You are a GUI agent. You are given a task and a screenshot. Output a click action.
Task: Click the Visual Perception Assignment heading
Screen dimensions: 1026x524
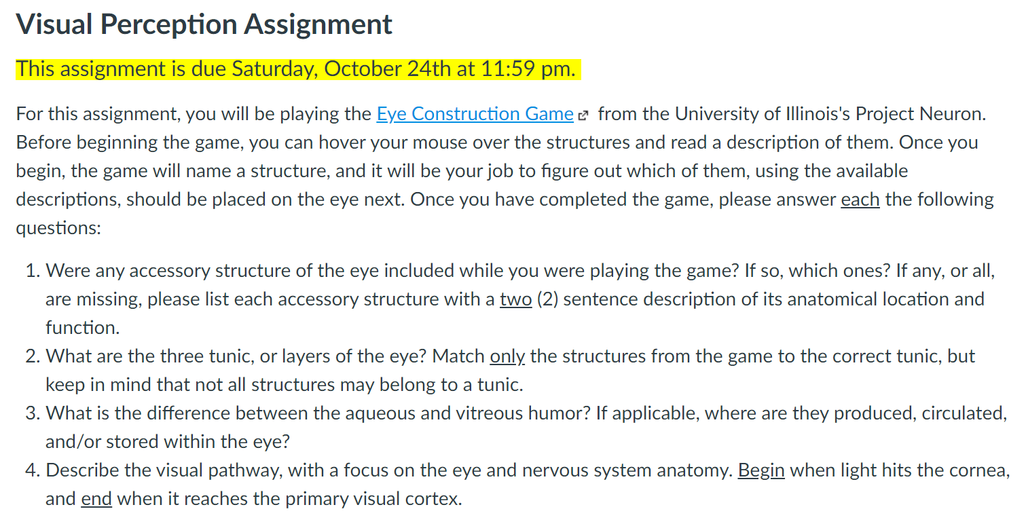pos(204,24)
